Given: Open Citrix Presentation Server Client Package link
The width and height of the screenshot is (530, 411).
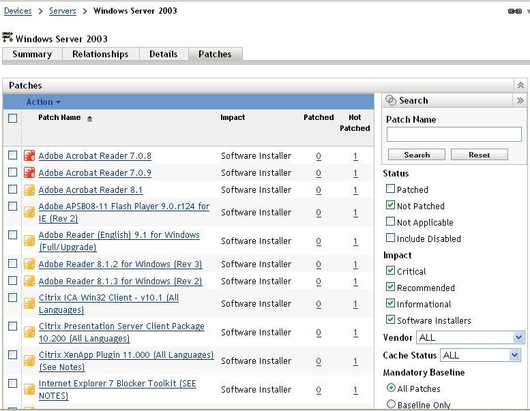Looking at the screenshot, I should [x=121, y=333].
